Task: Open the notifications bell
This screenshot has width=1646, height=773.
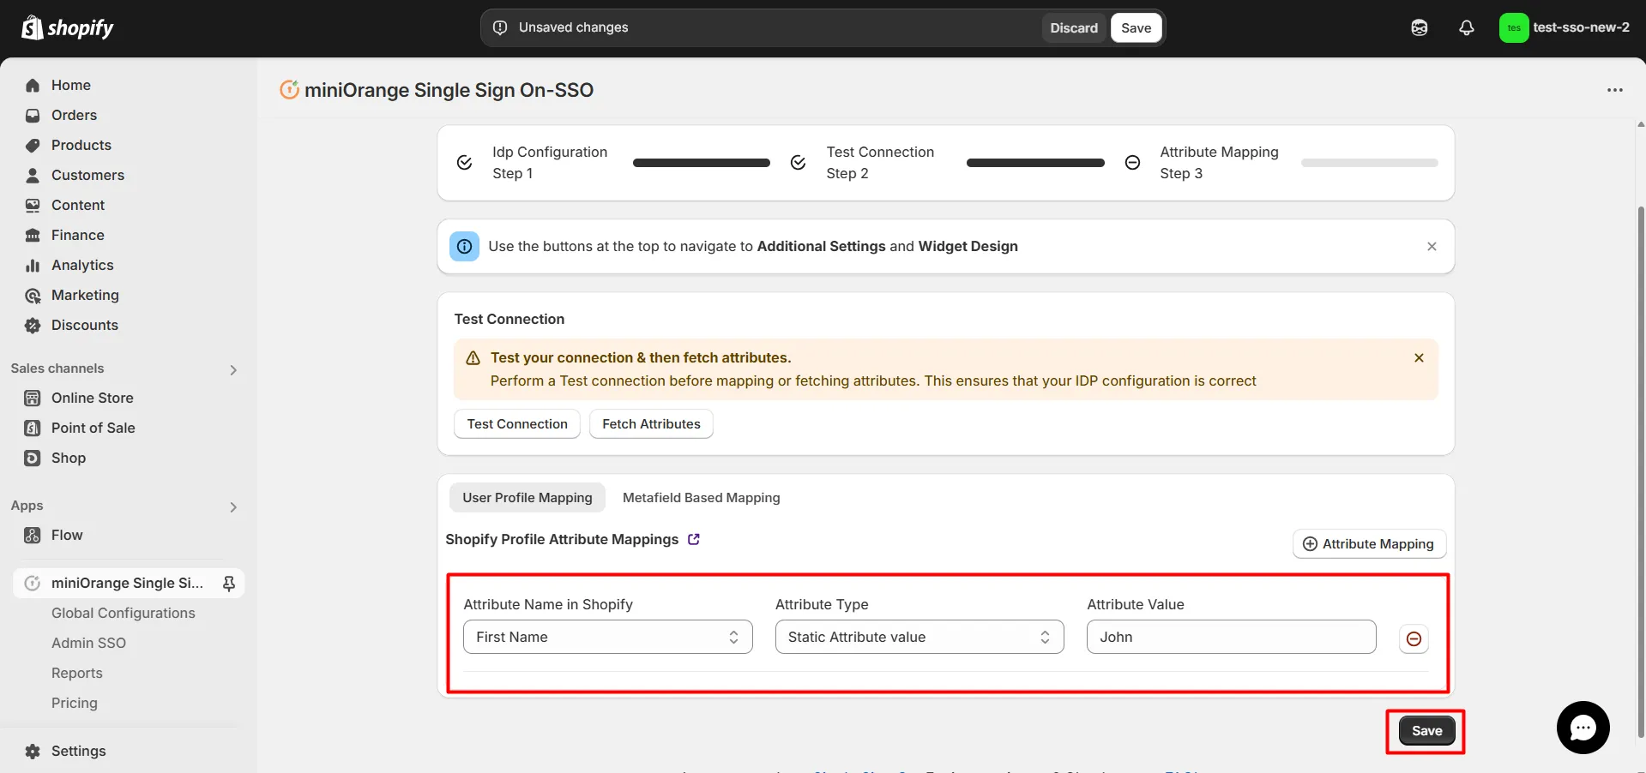Action: [x=1467, y=27]
